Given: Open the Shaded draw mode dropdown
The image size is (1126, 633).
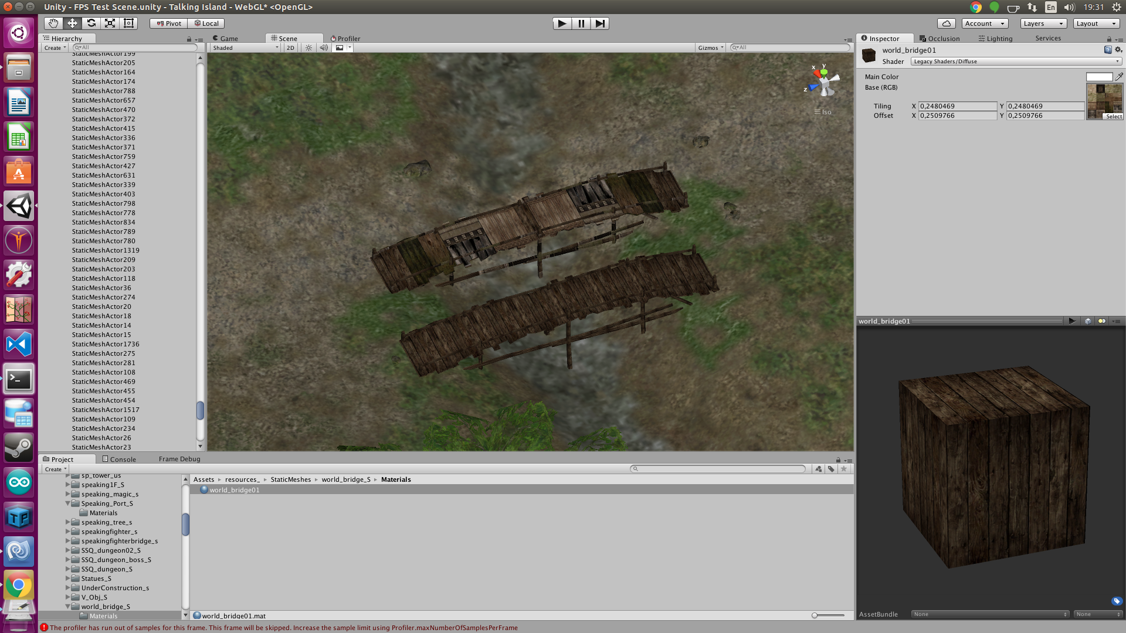Looking at the screenshot, I should 245,48.
